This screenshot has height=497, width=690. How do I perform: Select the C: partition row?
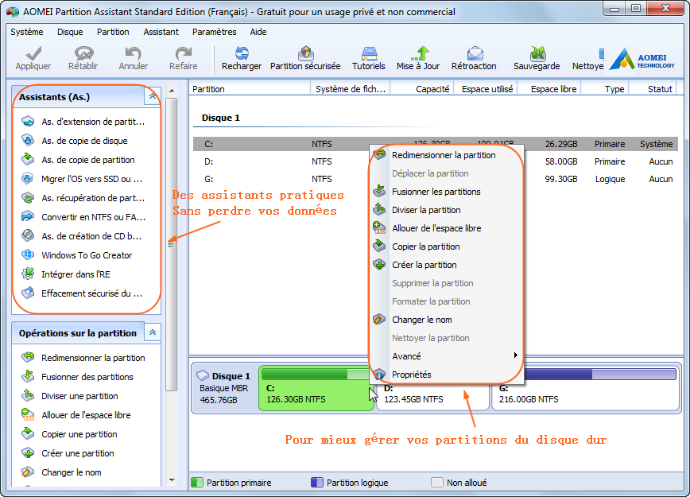point(435,144)
